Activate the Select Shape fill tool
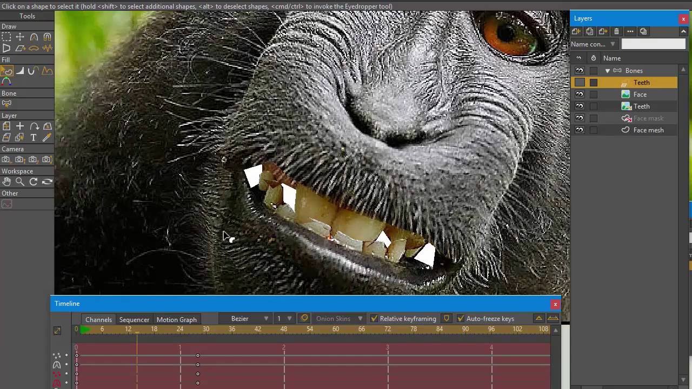 click(x=6, y=70)
